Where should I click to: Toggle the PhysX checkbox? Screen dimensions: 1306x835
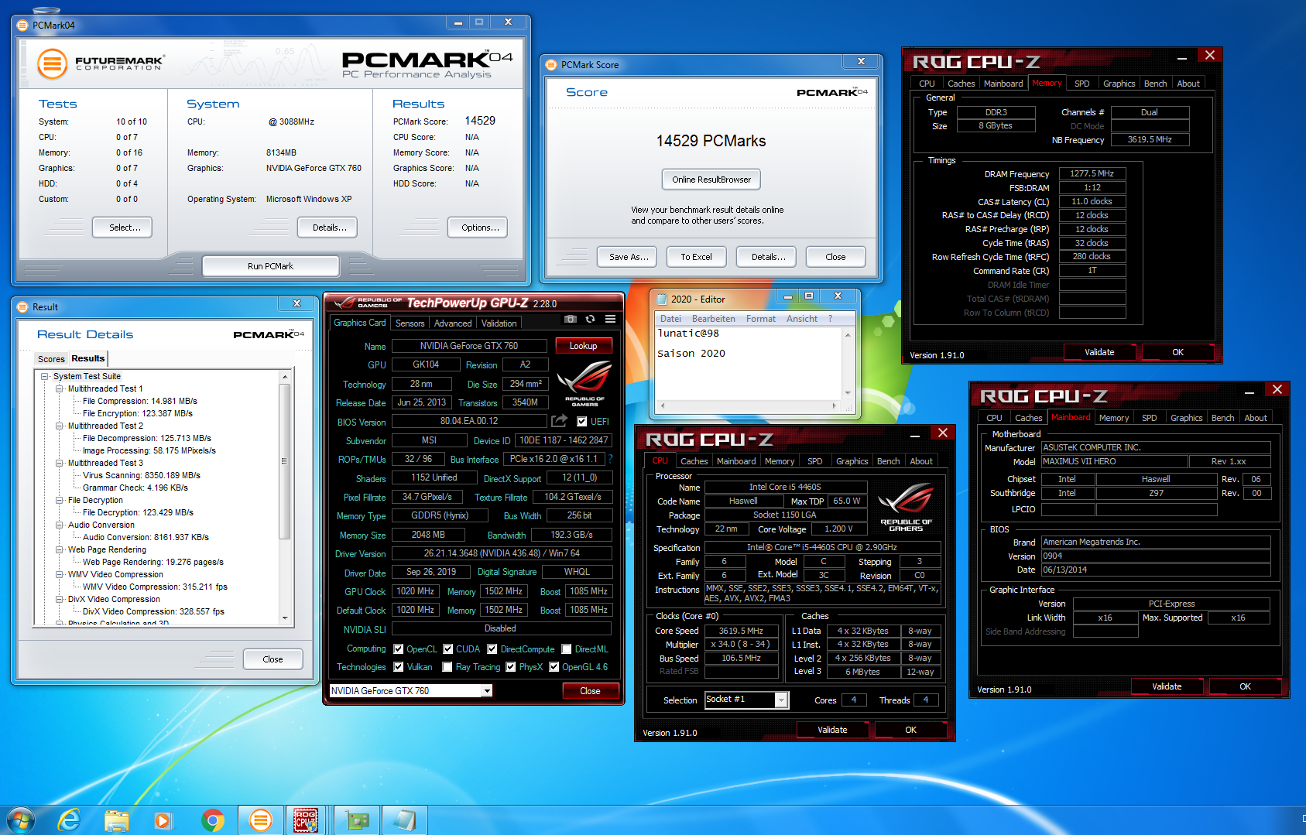[x=511, y=667]
